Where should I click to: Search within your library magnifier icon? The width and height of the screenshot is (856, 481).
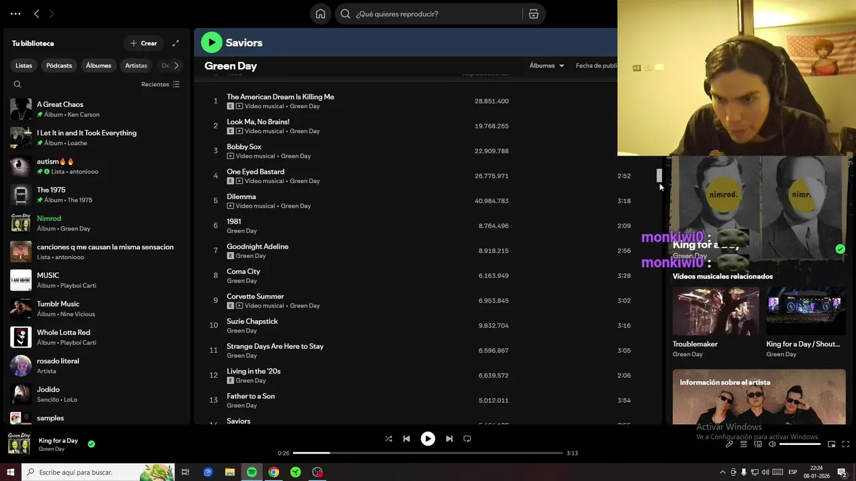coord(17,84)
